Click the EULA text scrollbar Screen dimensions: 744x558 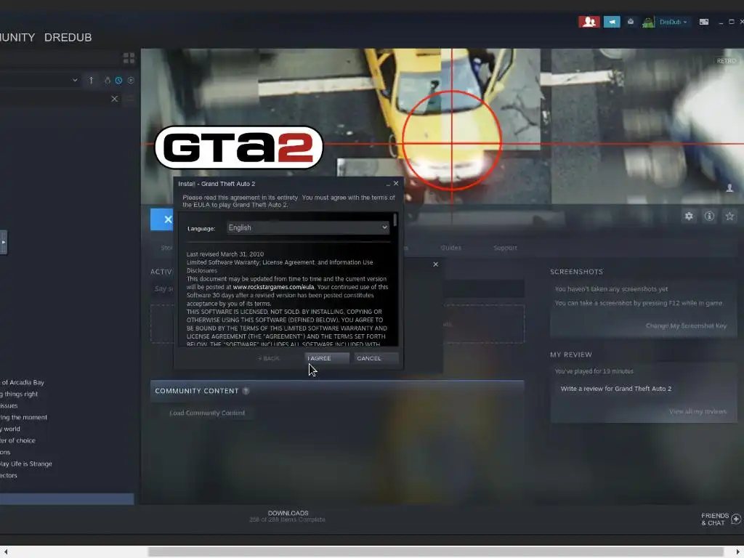click(395, 220)
